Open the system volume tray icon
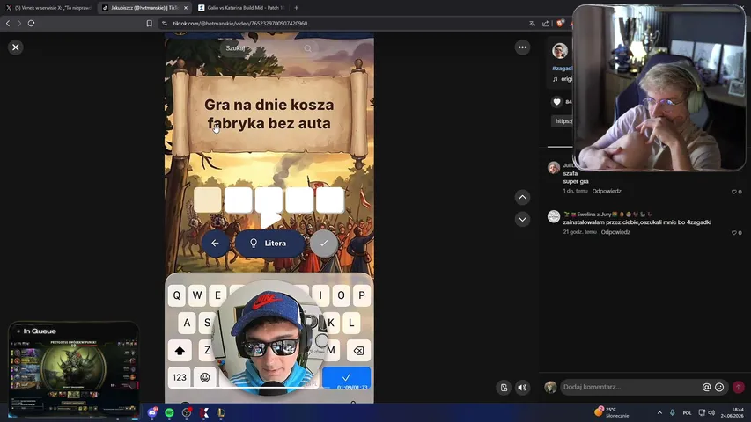 click(x=711, y=412)
